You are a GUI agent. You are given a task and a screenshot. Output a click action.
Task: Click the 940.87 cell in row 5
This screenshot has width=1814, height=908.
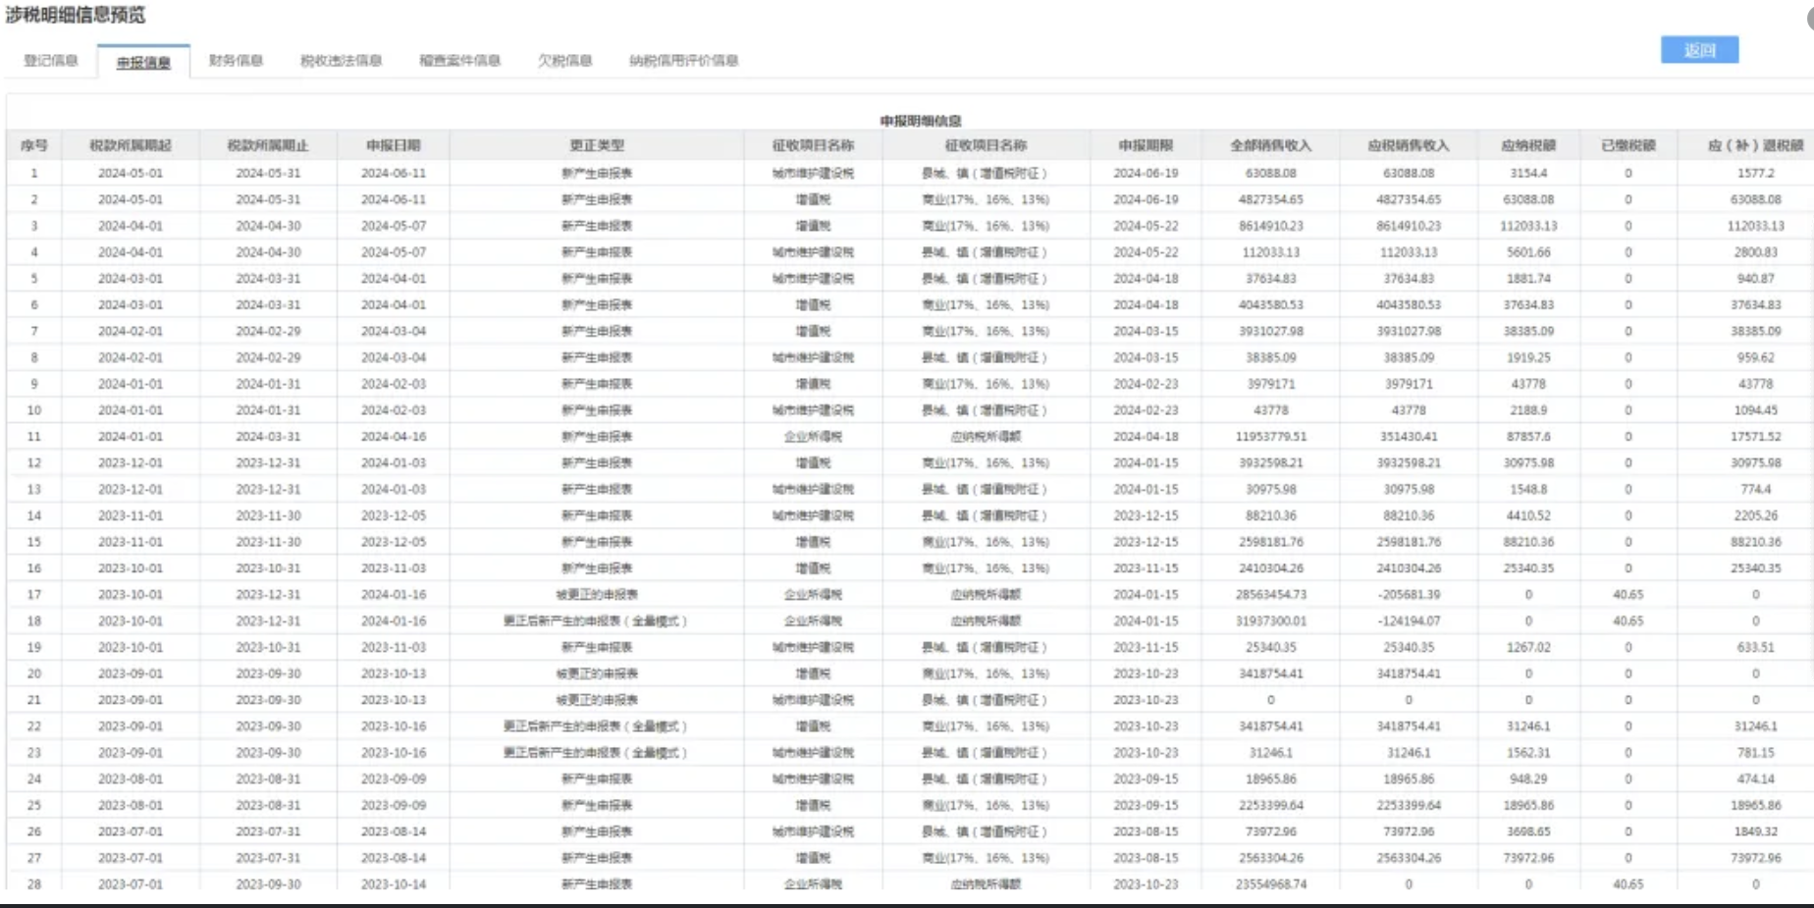point(1755,279)
